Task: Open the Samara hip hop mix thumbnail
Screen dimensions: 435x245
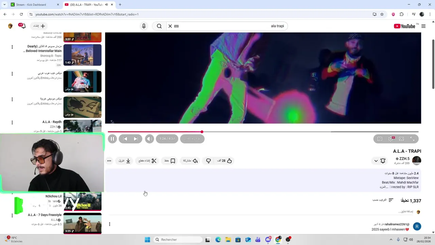Action: 82,81
